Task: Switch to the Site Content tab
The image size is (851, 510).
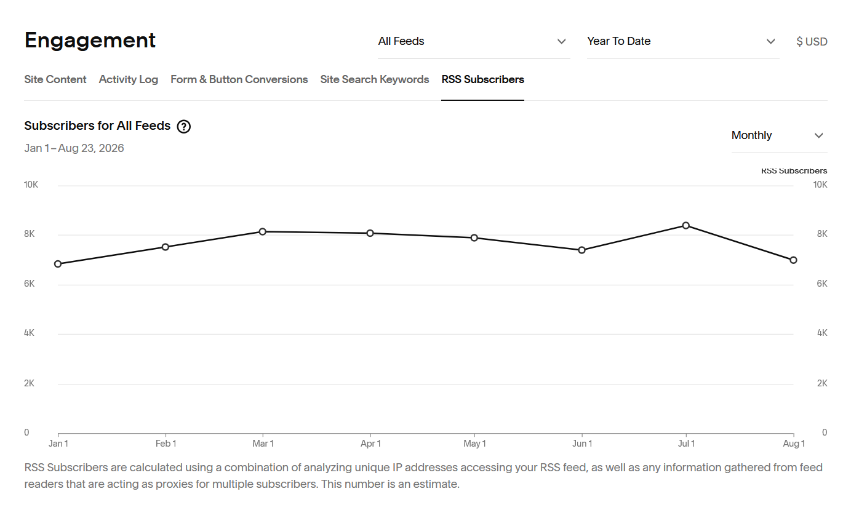Action: [55, 79]
